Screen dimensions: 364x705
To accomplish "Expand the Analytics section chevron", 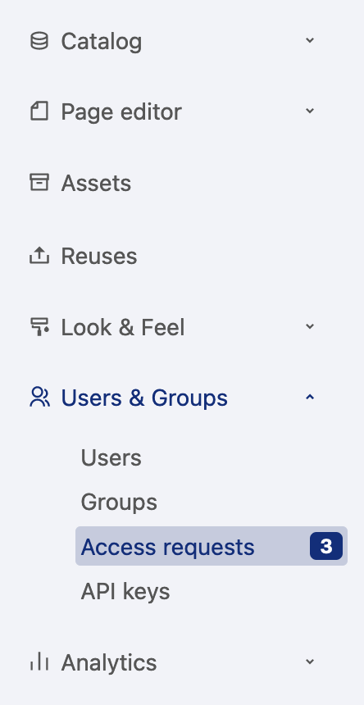I will tap(310, 662).
